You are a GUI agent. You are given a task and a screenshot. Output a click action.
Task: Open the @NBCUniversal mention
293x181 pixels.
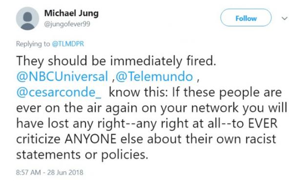point(62,76)
